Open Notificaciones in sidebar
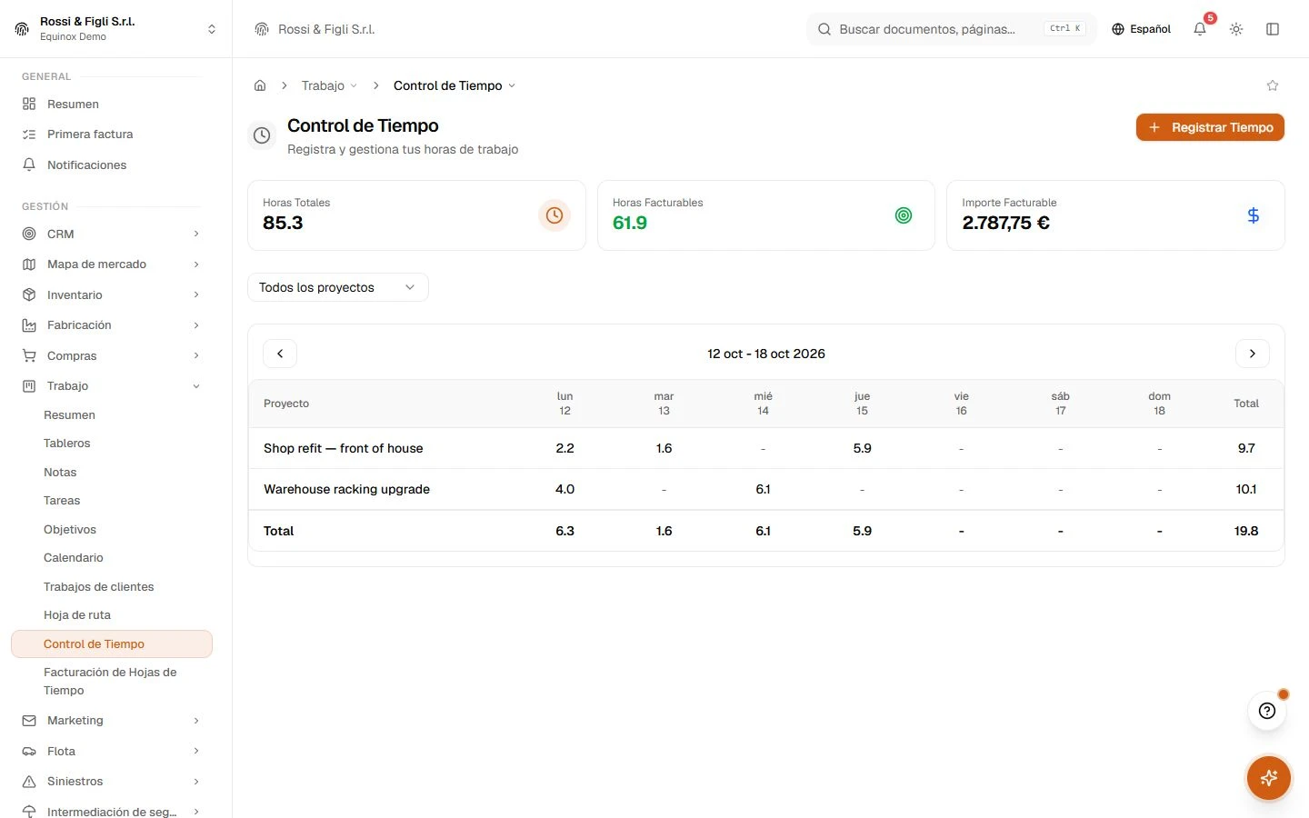 [112, 165]
